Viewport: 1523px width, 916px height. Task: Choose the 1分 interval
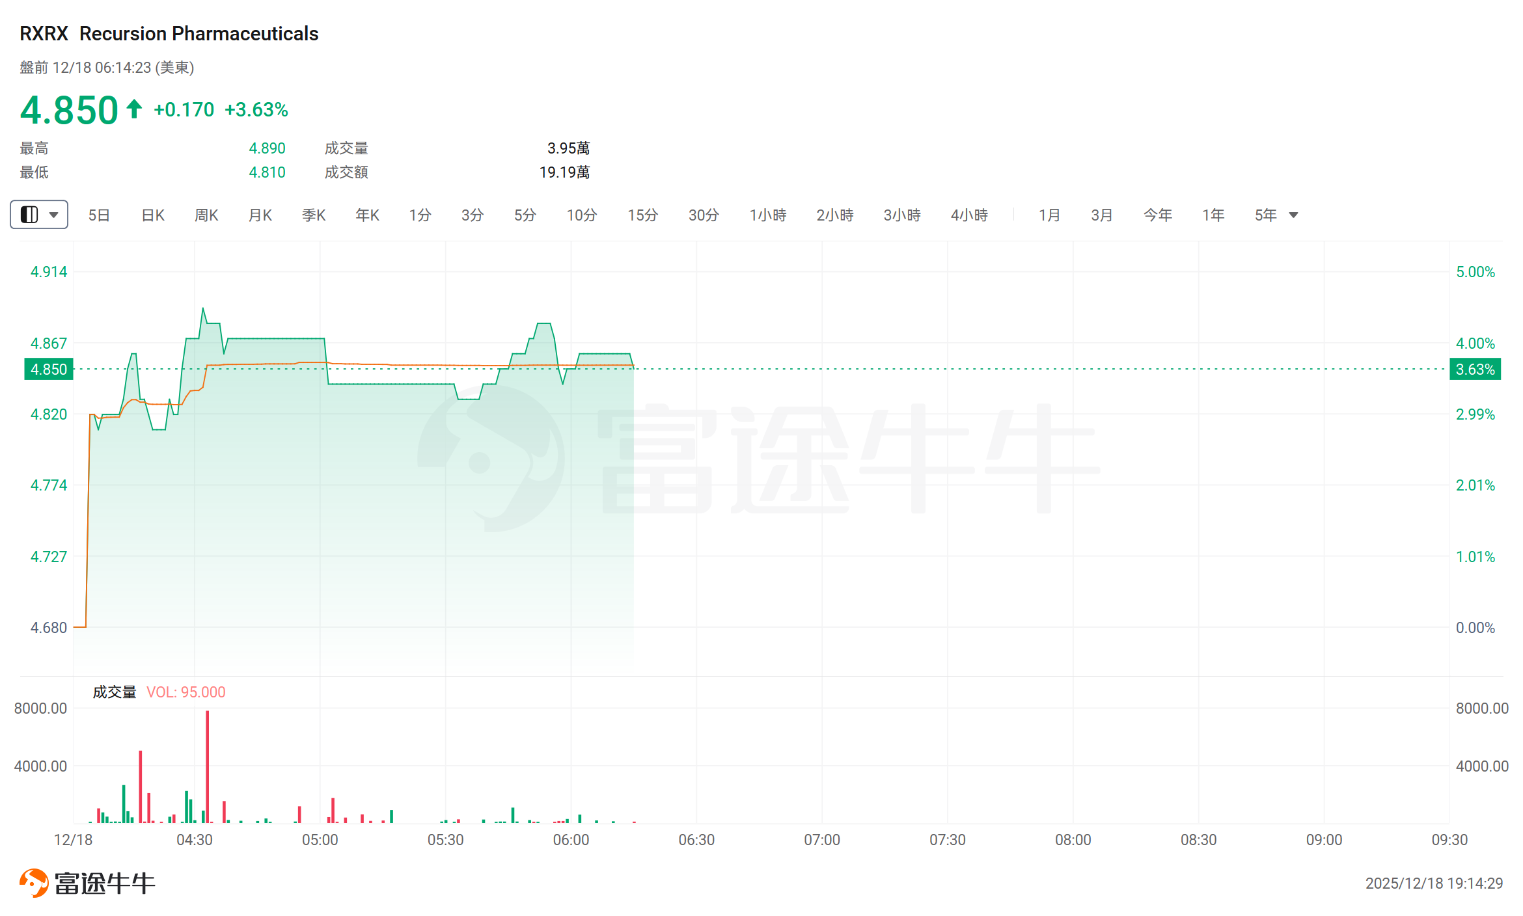(x=420, y=215)
